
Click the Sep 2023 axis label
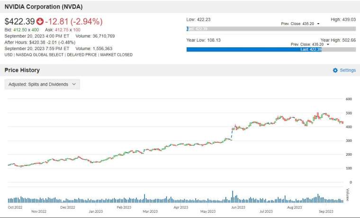[x=326, y=211]
